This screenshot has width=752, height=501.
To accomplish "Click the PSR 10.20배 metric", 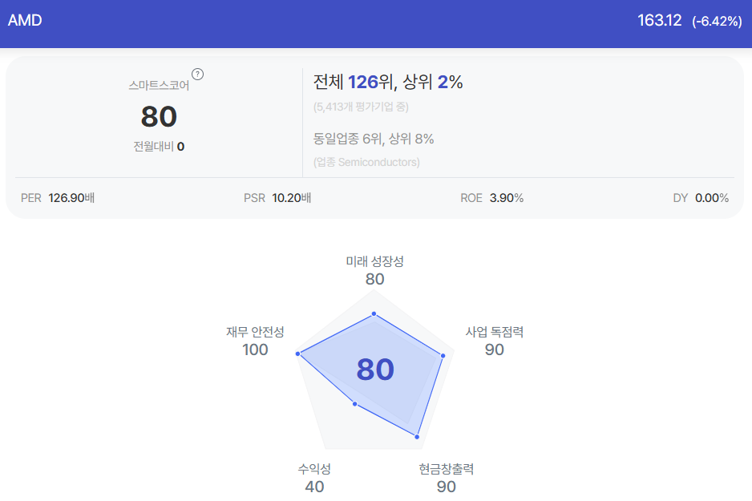I will [x=277, y=198].
